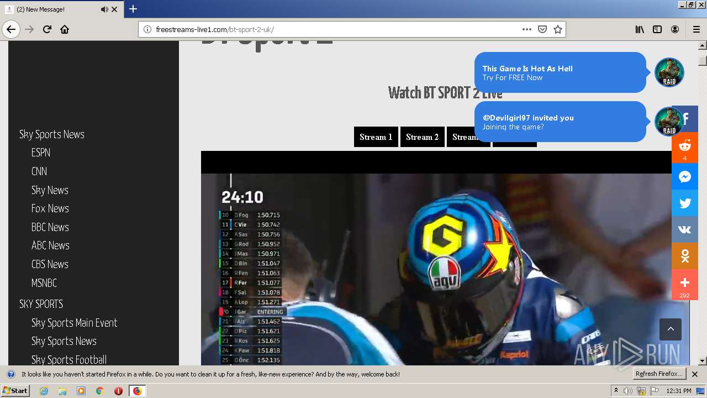Open Sky Sports Football link
The width and height of the screenshot is (707, 398).
[x=69, y=360]
